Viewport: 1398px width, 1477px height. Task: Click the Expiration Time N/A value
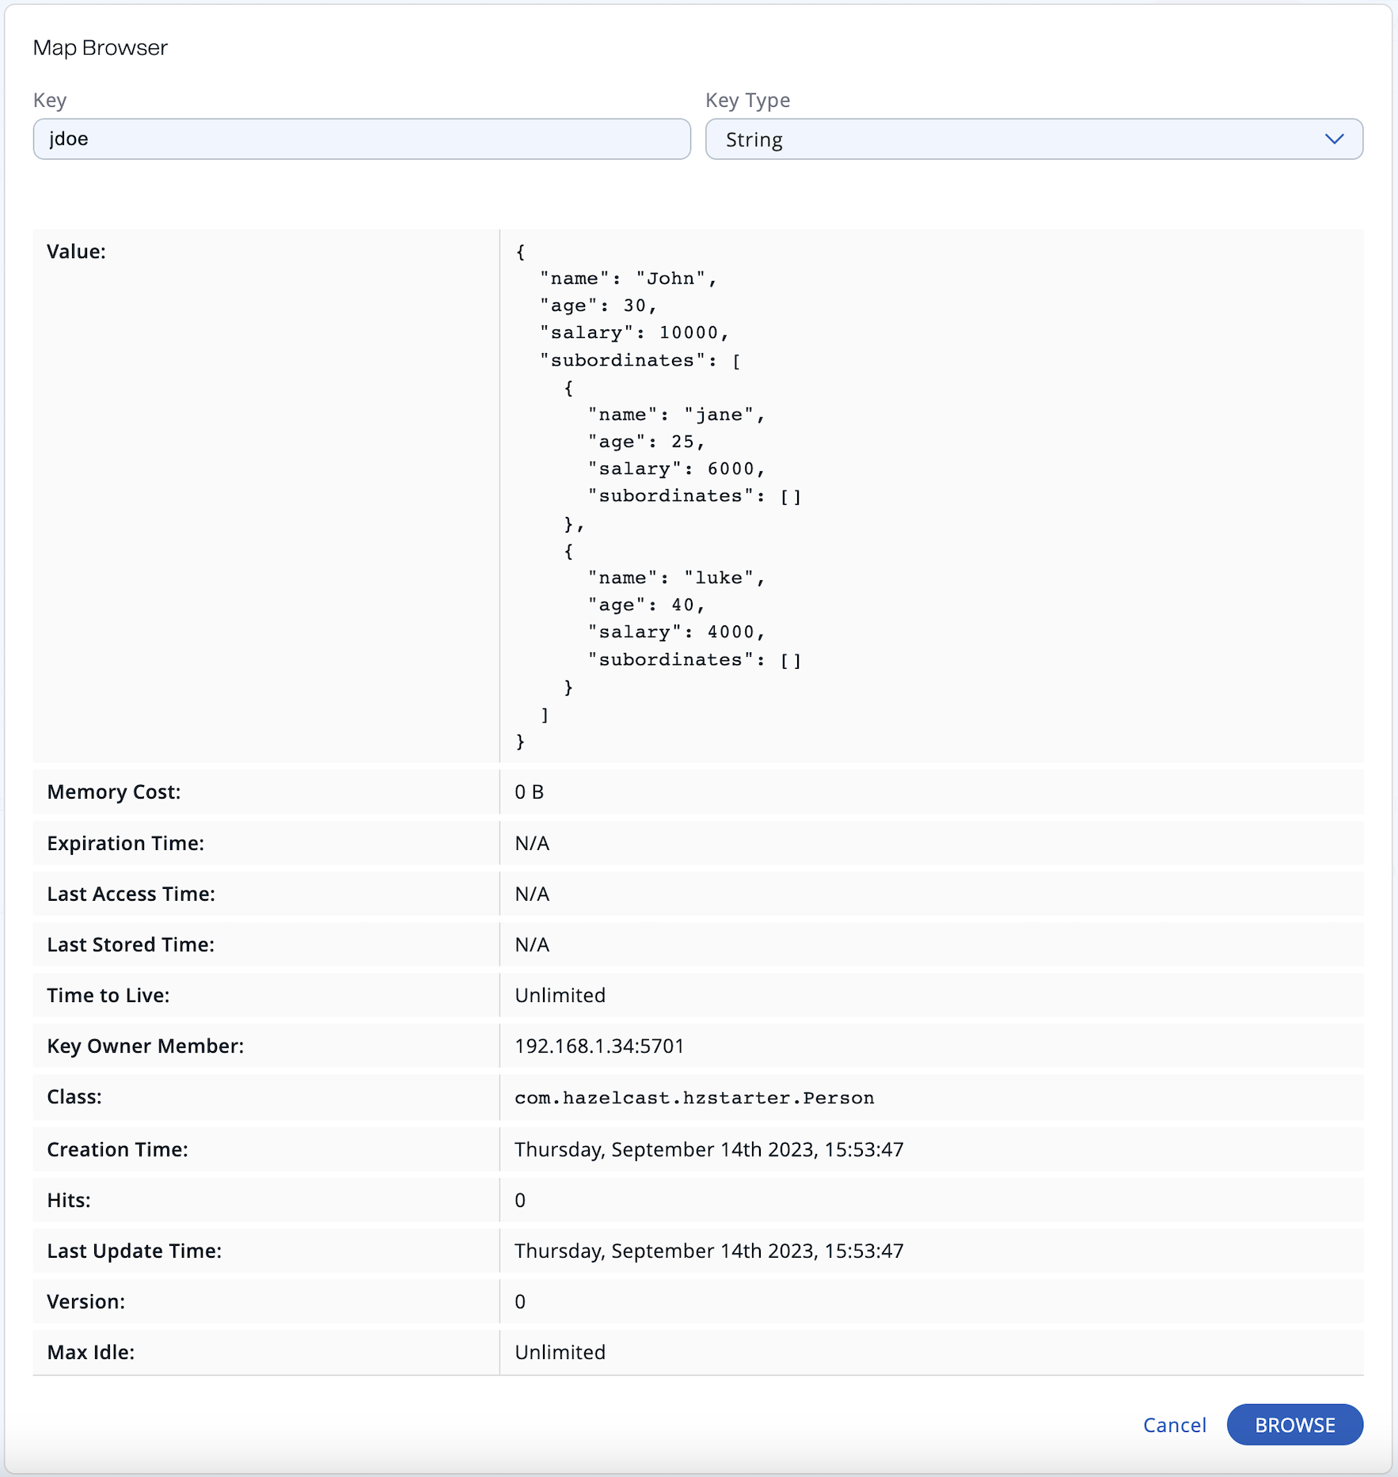click(x=530, y=843)
